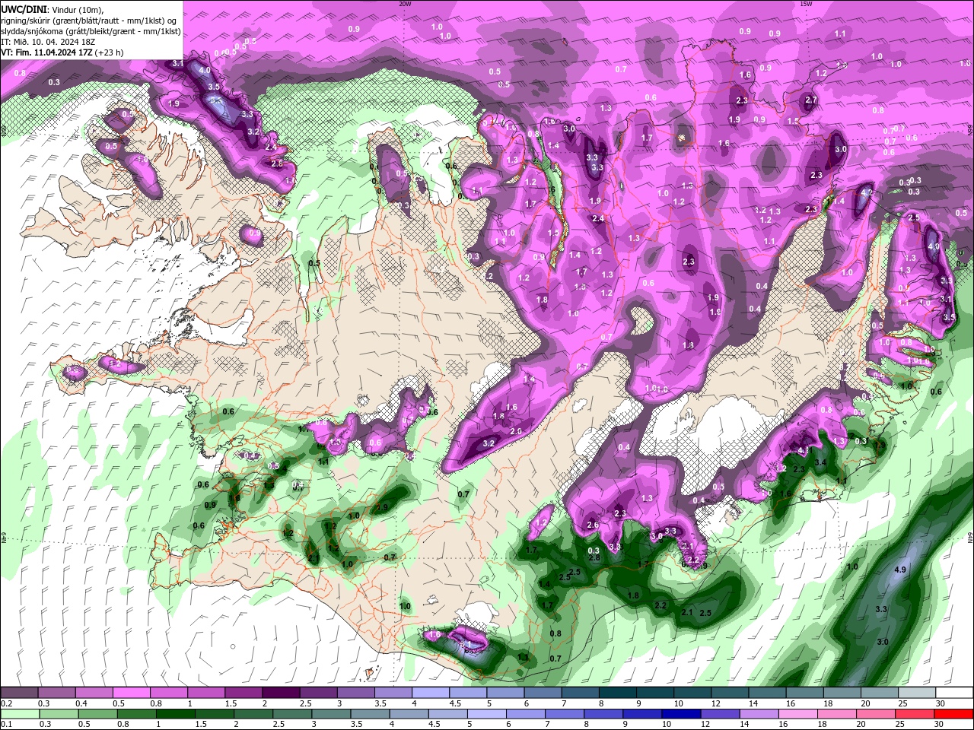
Task: Click the red swatch ending the lower rain legend
Action: coord(954,714)
